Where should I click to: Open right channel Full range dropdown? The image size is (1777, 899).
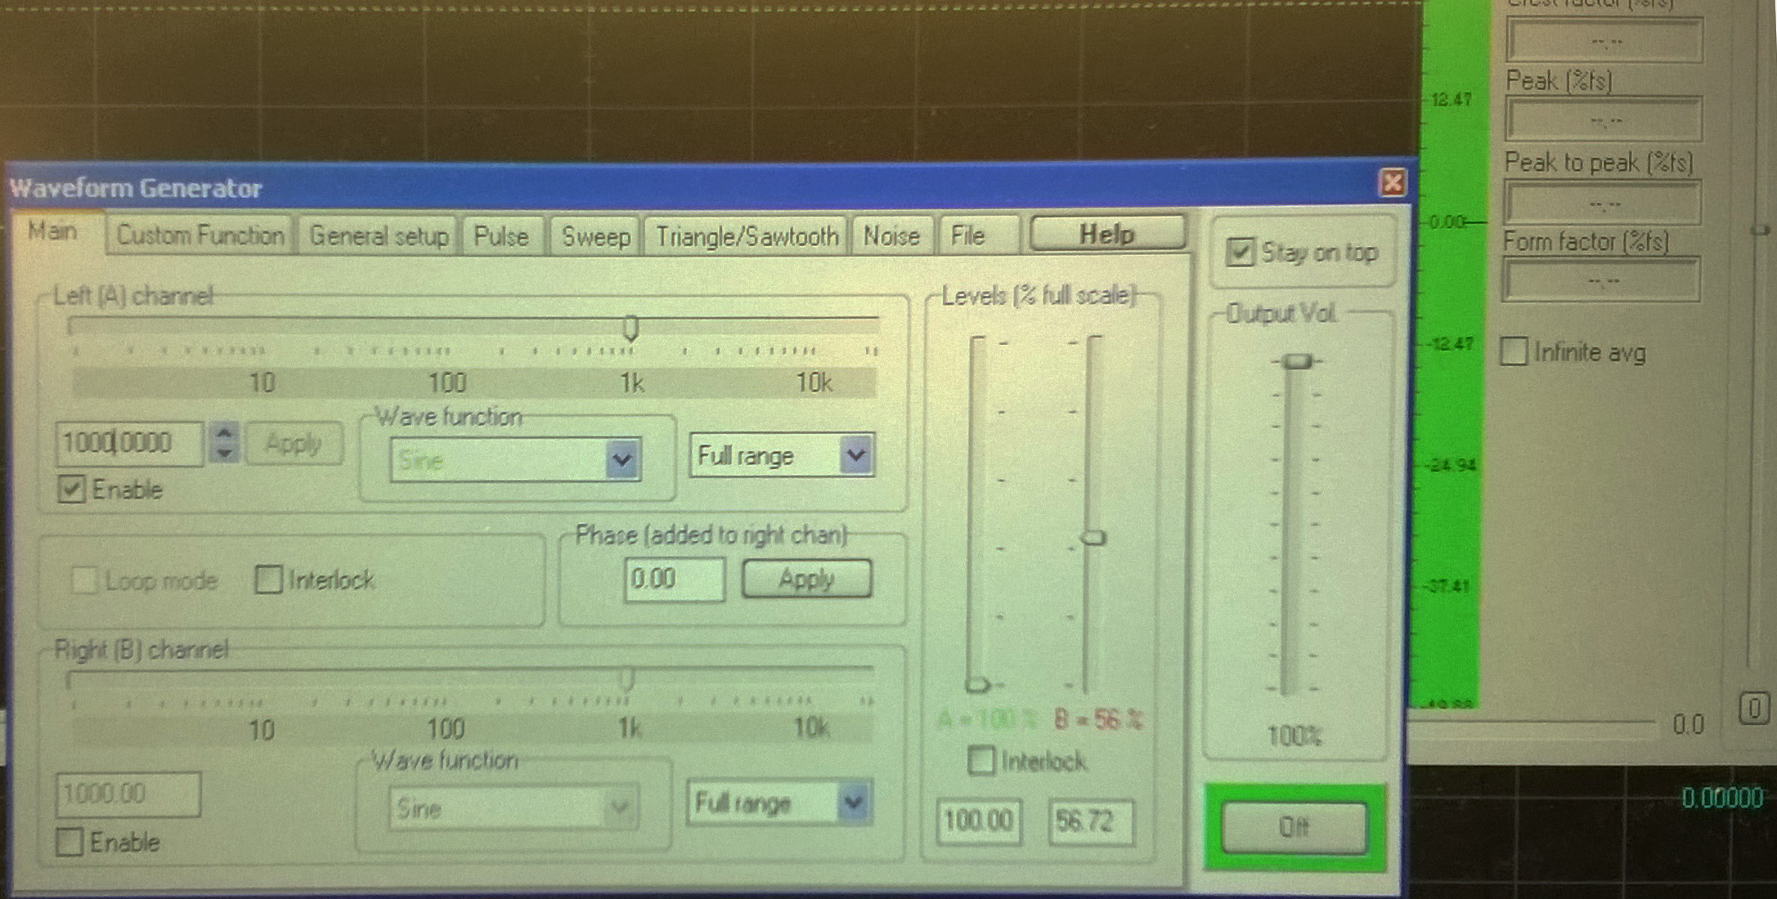pyautogui.click(x=852, y=803)
